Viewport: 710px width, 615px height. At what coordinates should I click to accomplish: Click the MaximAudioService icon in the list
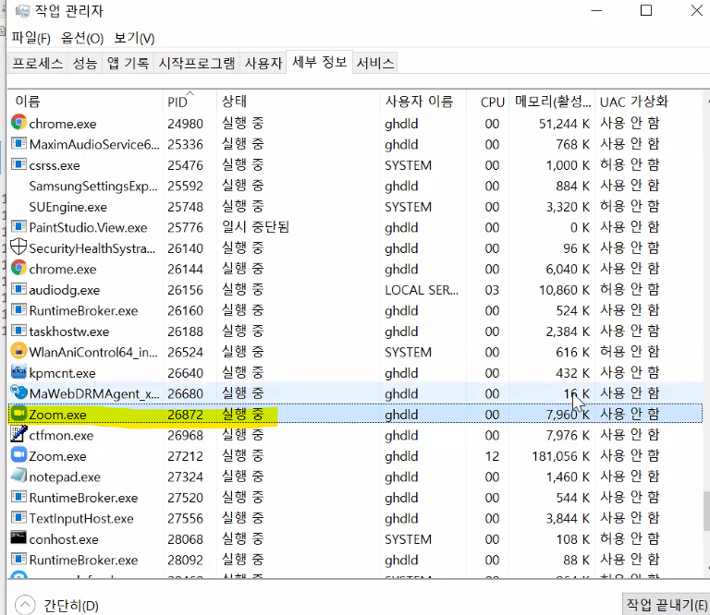click(x=18, y=143)
